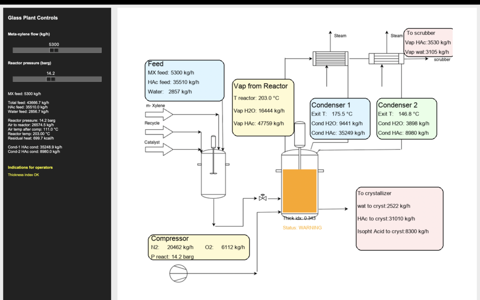Click 'T reactor: 203.0 °C' reading
This screenshot has width=480, height=300.
(256, 98)
